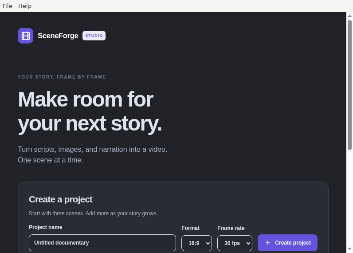Click the "Create a project" heading
The image size is (353, 253).
(x=61, y=199)
